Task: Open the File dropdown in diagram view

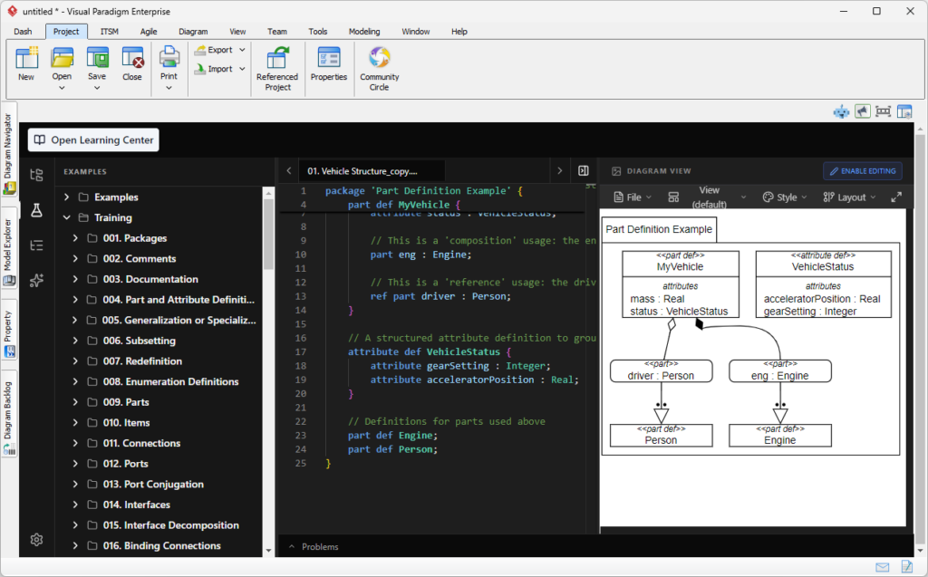Action: [x=633, y=197]
